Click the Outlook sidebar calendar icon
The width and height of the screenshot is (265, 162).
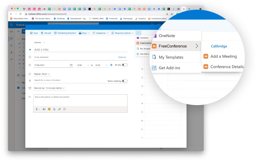point(11,39)
